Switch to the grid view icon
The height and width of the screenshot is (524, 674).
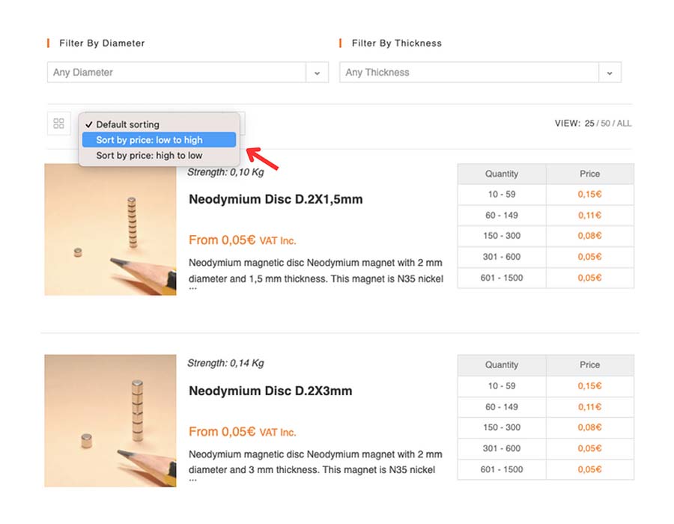click(59, 124)
